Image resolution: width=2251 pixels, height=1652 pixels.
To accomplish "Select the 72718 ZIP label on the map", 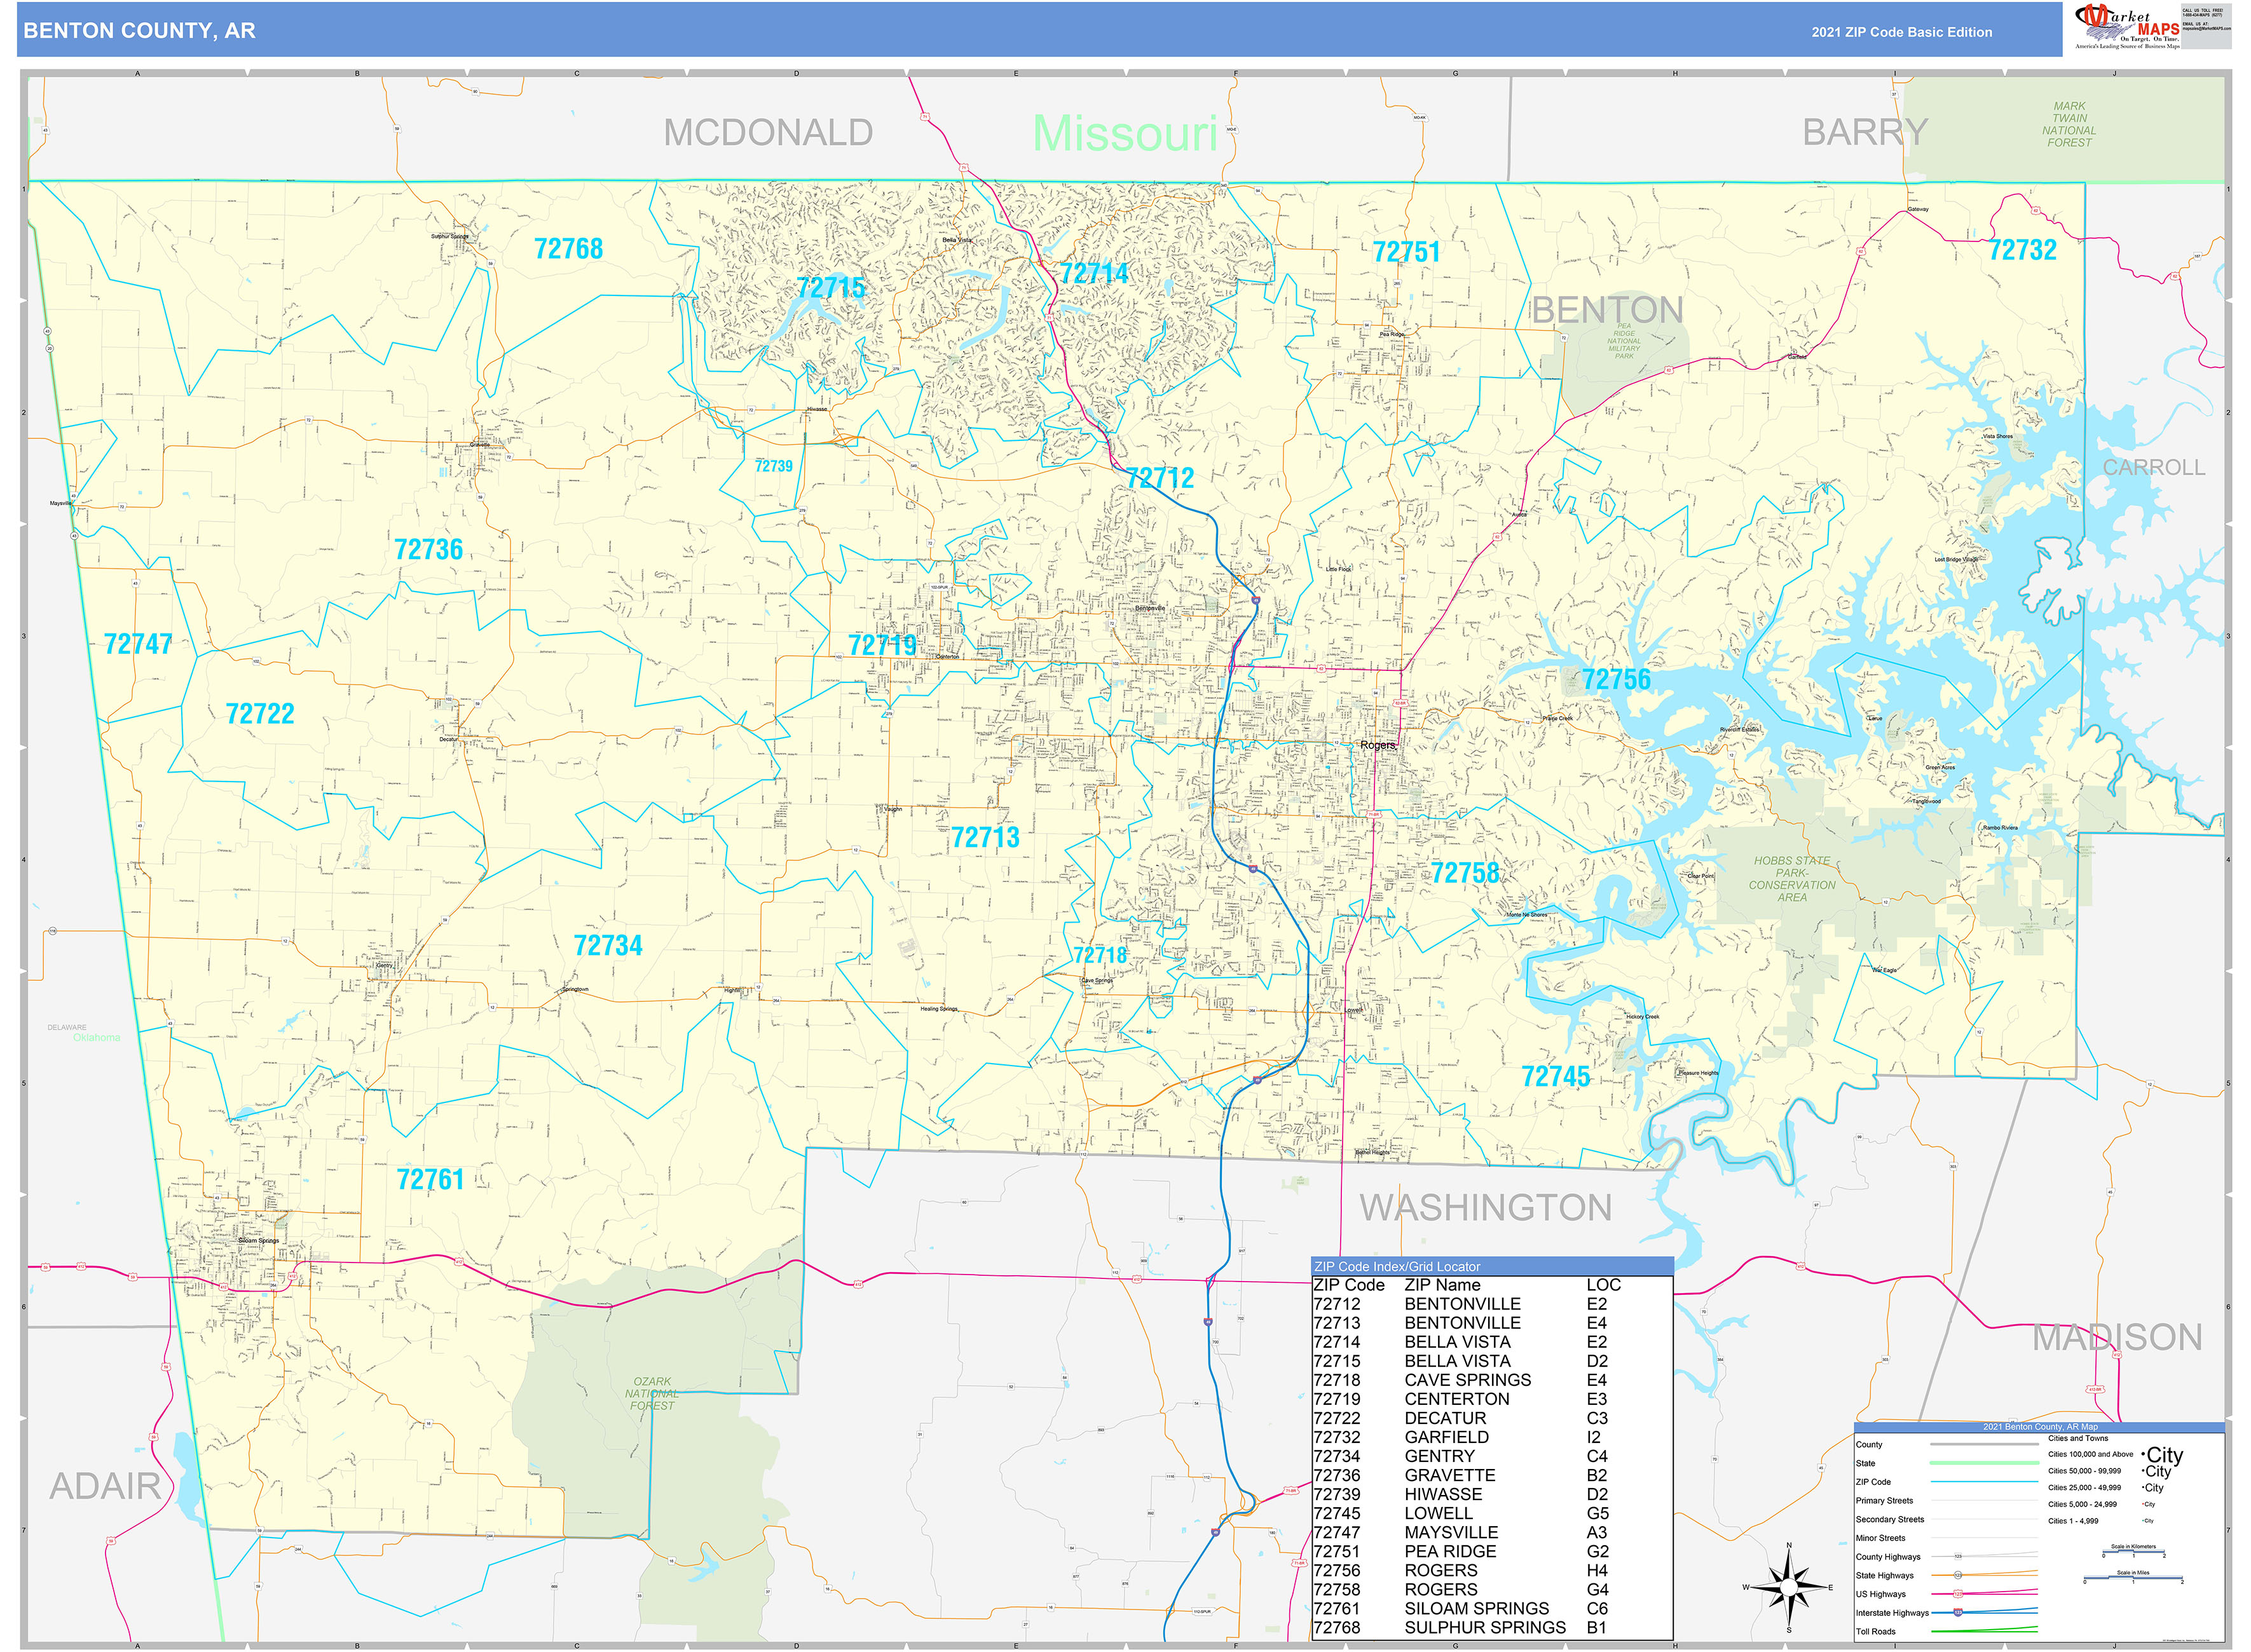I will point(1100,956).
